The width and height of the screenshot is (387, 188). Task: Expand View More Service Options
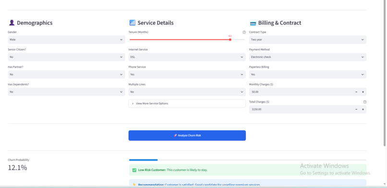click(x=187, y=103)
